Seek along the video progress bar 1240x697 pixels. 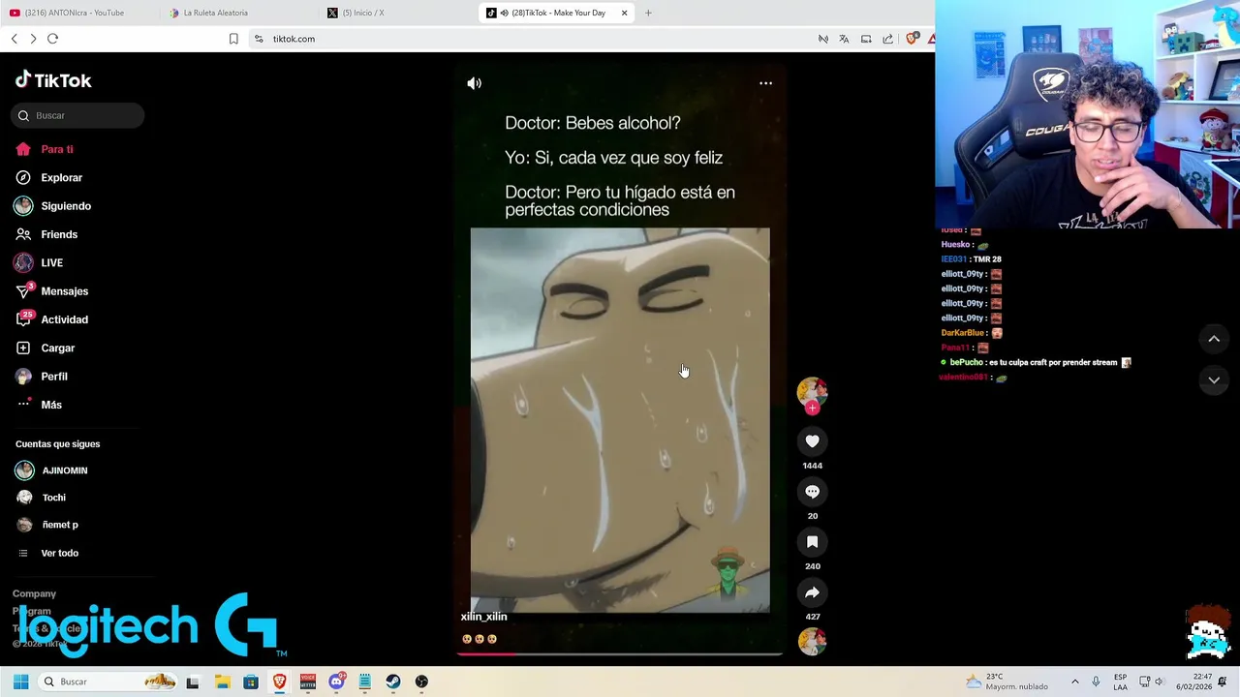coord(620,654)
